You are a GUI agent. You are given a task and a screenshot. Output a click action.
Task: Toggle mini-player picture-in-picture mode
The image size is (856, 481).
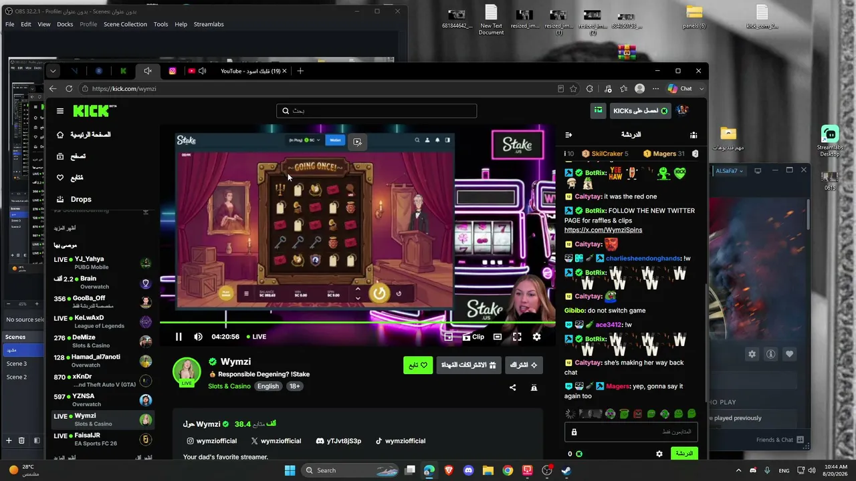[x=449, y=337]
